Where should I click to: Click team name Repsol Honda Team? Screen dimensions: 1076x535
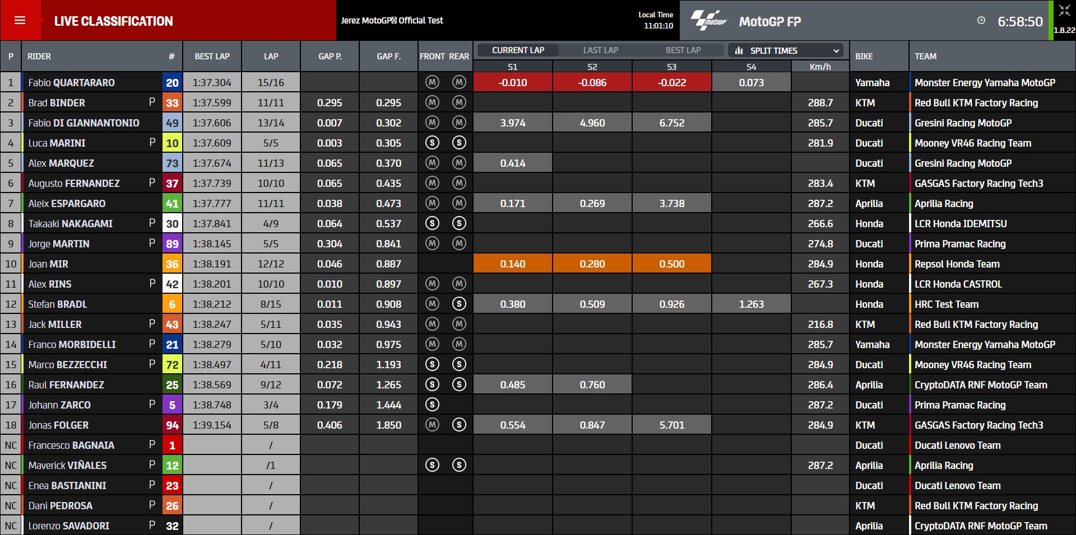tap(957, 264)
